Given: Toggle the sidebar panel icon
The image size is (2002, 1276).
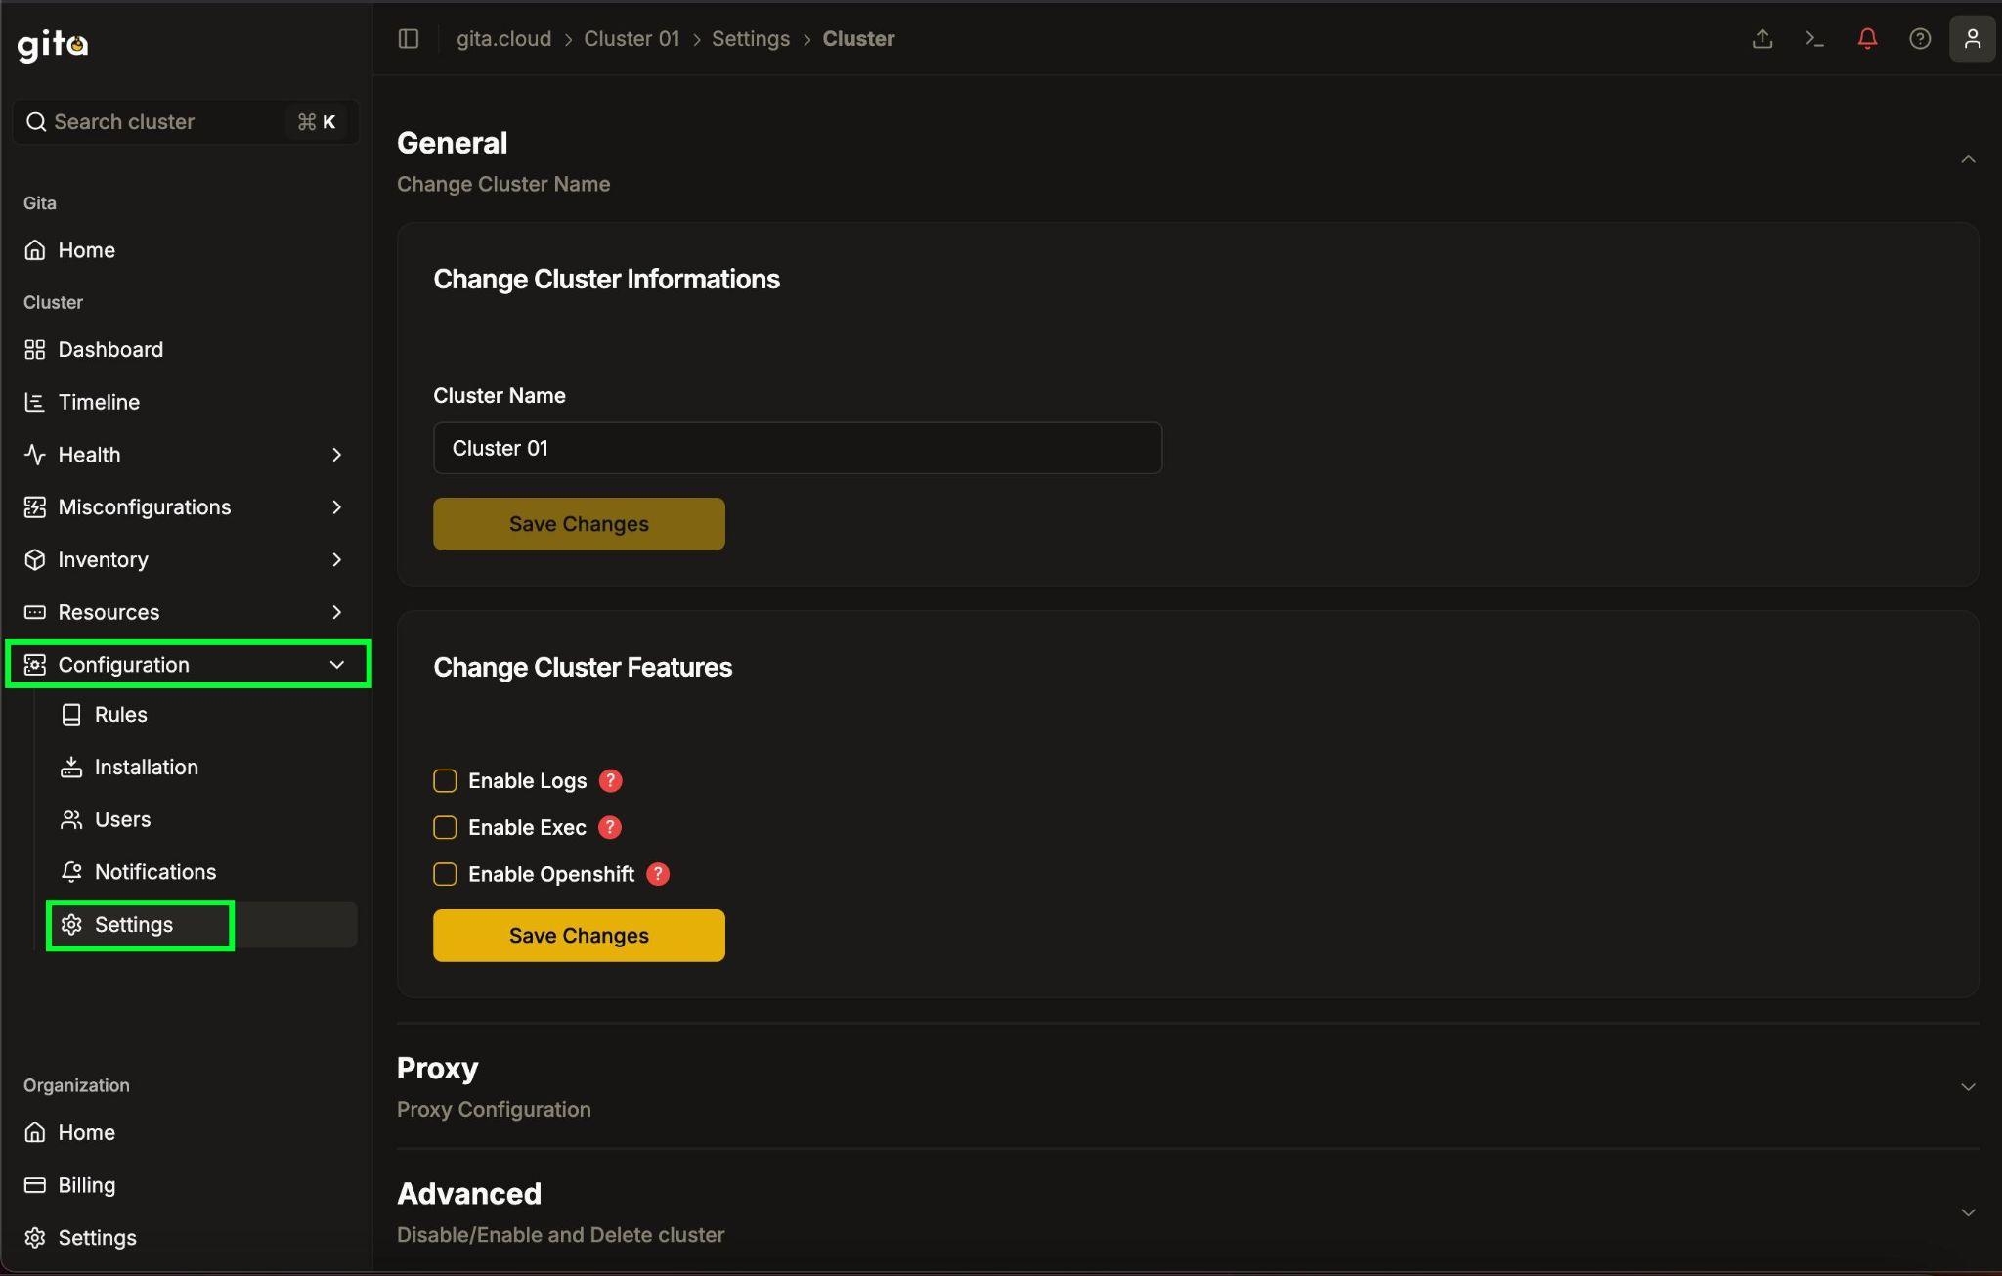Looking at the screenshot, I should (409, 39).
